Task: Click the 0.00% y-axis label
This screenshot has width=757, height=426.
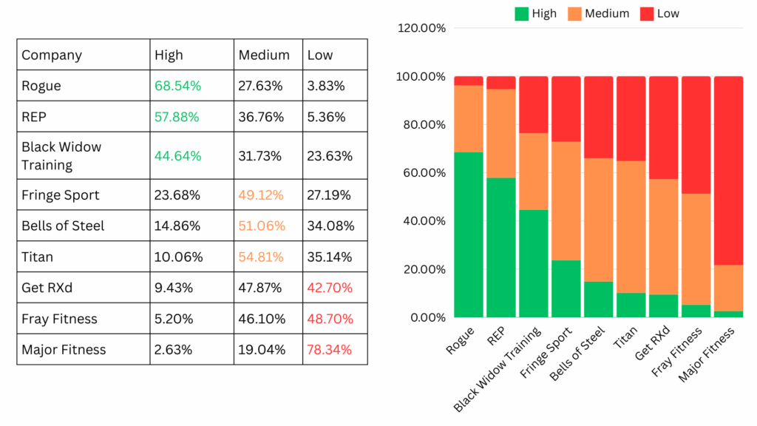Action: pyautogui.click(x=427, y=317)
